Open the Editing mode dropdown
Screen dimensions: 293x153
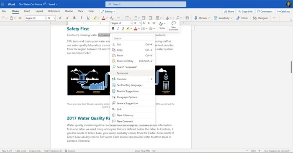108,11
